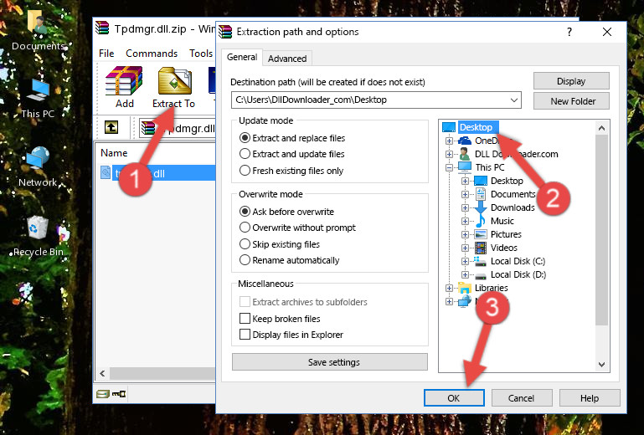The height and width of the screenshot is (435, 644).
Task: Select Recycle Bin desktop icon
Action: [x=38, y=237]
